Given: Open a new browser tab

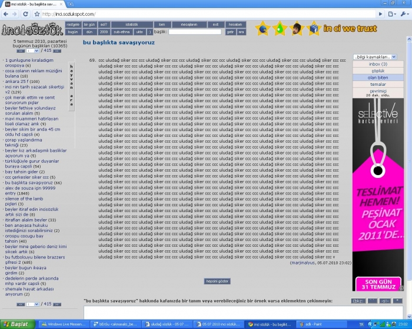Looking at the screenshot, I should (70, 4).
